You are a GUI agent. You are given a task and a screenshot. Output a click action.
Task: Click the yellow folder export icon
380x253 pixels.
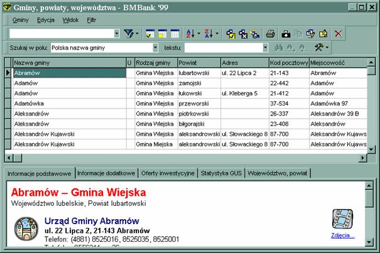(x=323, y=34)
